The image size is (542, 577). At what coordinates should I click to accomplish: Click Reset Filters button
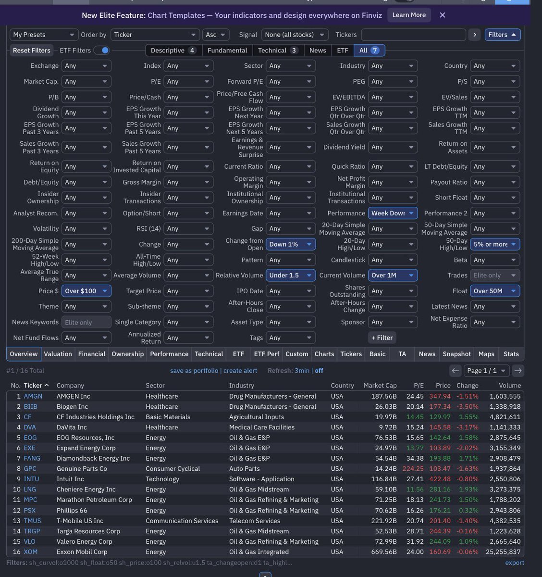[31, 50]
